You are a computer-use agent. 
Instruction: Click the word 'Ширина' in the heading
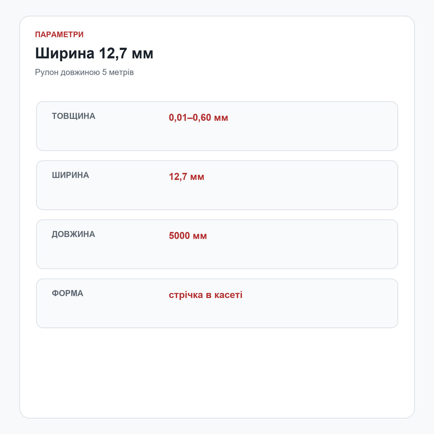click(65, 54)
